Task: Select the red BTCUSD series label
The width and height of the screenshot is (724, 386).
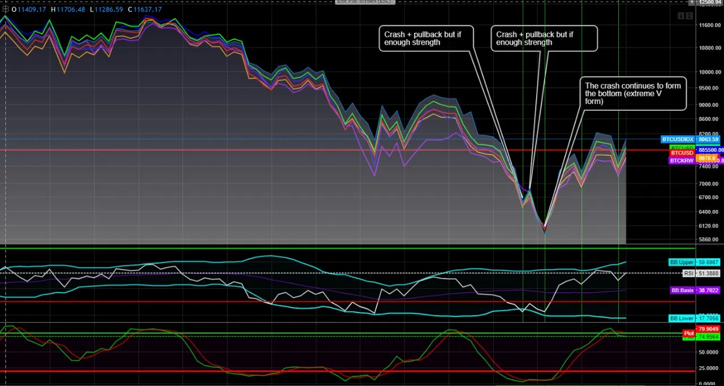Action: click(x=682, y=153)
